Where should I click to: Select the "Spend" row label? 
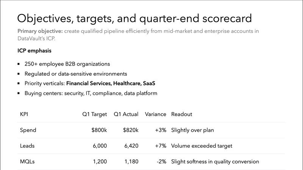pyautogui.click(x=28, y=130)
